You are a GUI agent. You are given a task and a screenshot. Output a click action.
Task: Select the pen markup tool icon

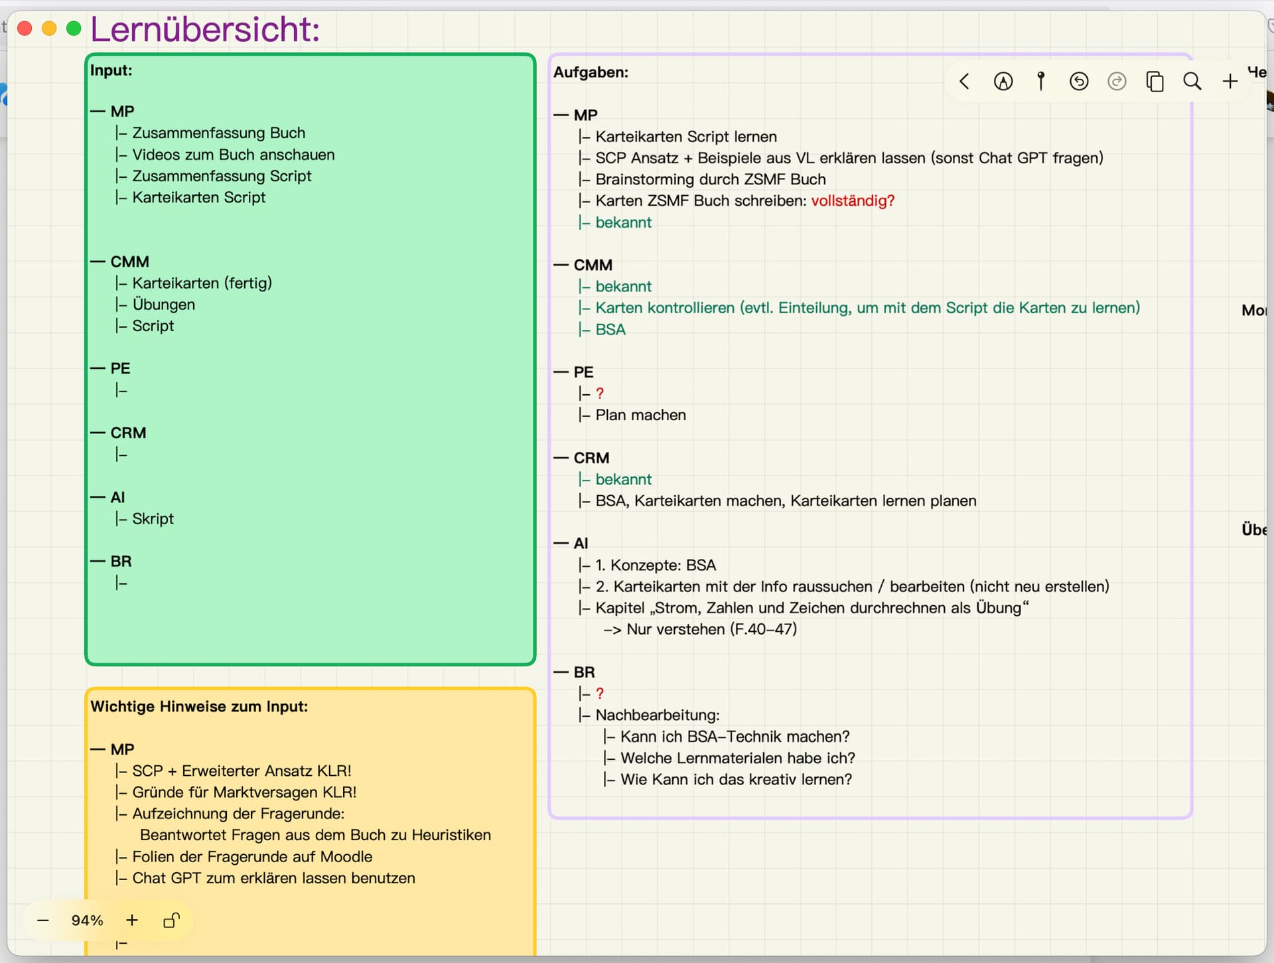tap(1003, 82)
